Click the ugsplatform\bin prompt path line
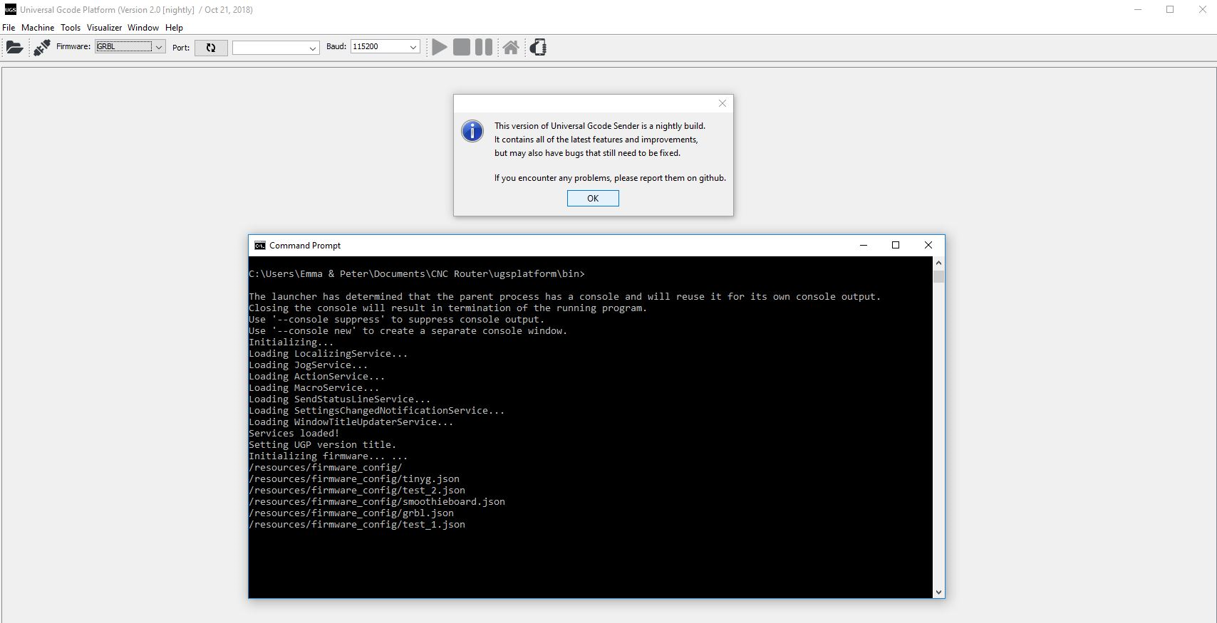Image resolution: width=1217 pixels, height=623 pixels. pyautogui.click(x=417, y=273)
